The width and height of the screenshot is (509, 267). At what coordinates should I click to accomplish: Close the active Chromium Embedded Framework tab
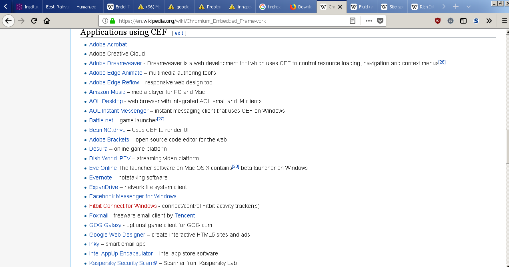tap(340, 7)
